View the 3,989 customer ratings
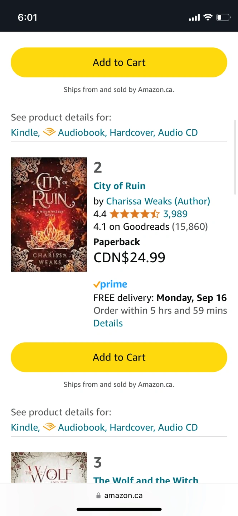Screen dimensions: 238x516 pos(175,214)
